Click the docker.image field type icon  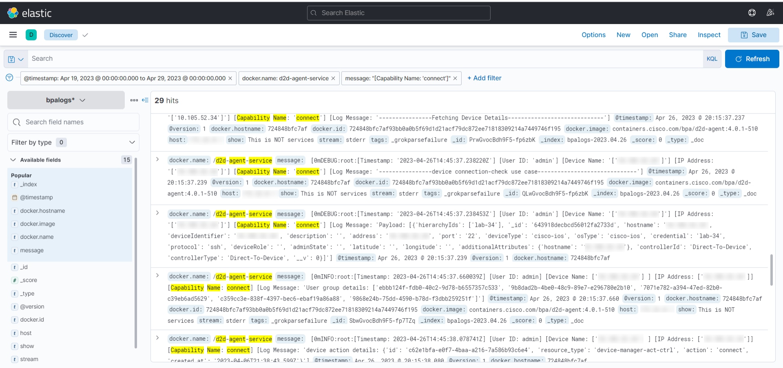pos(15,224)
